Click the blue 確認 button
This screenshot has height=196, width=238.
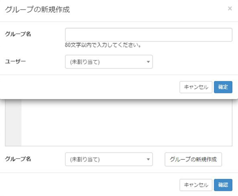tap(223, 185)
